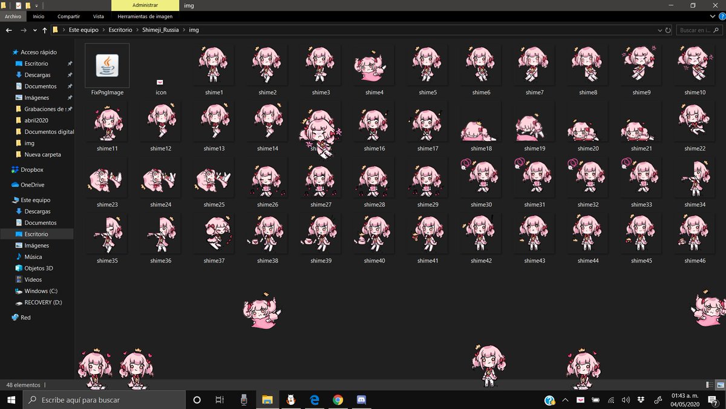Switch to details view layout button
The image size is (726, 409).
coord(709,385)
